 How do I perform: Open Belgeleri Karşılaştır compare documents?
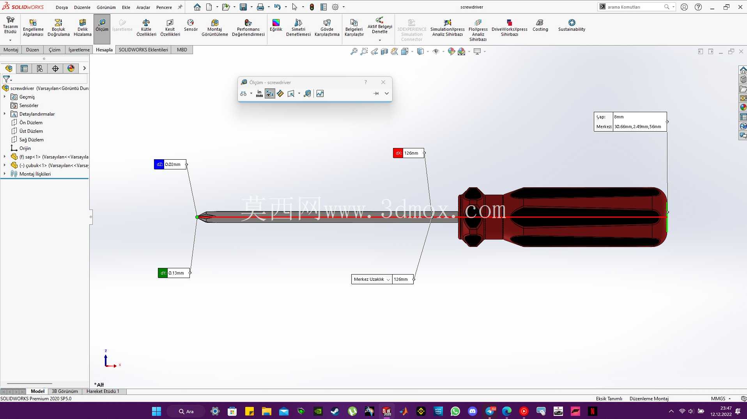click(354, 28)
